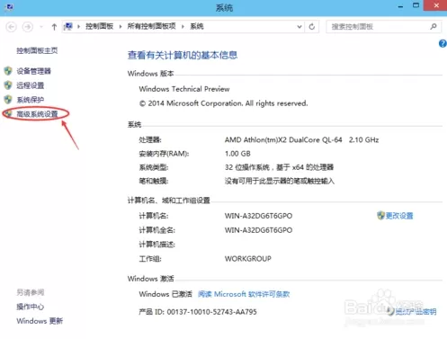Select 控制面板 in the breadcrumb path
The height and width of the screenshot is (339, 447).
coord(99,26)
